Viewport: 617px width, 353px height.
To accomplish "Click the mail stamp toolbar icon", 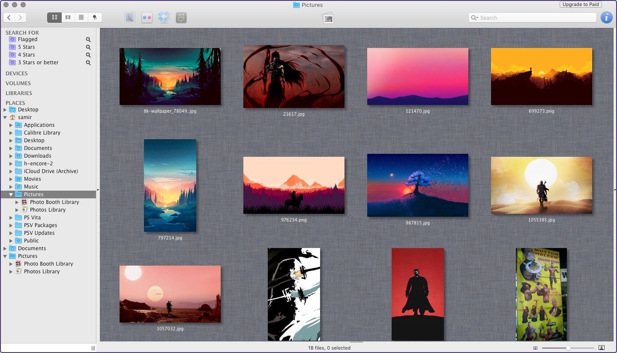I will point(129,18).
